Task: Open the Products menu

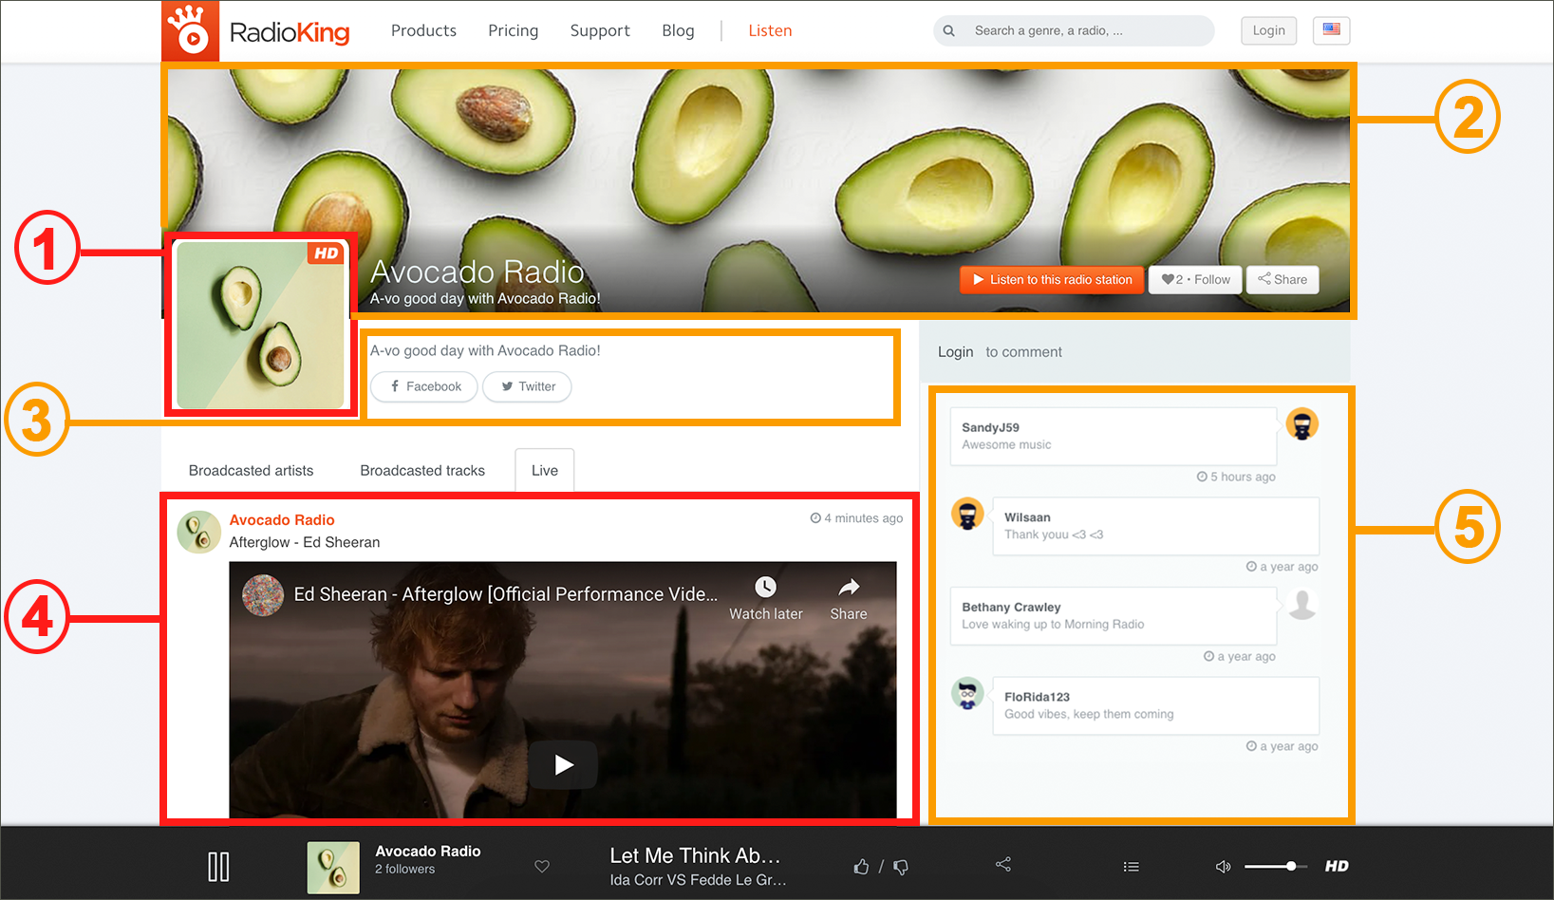Action: (x=423, y=30)
